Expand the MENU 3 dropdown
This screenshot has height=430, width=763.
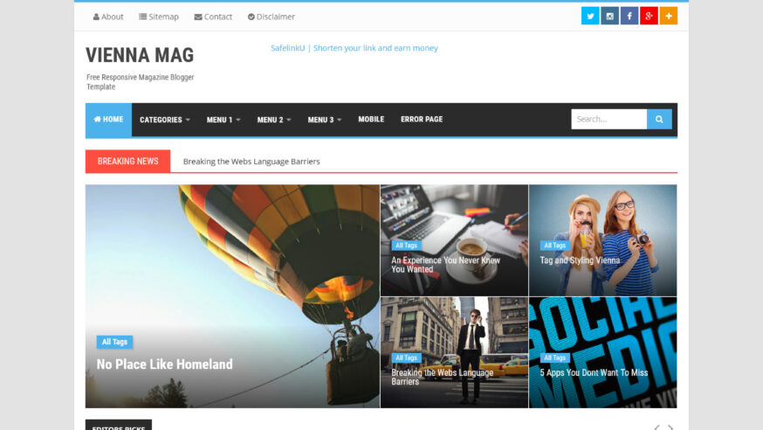click(x=325, y=120)
